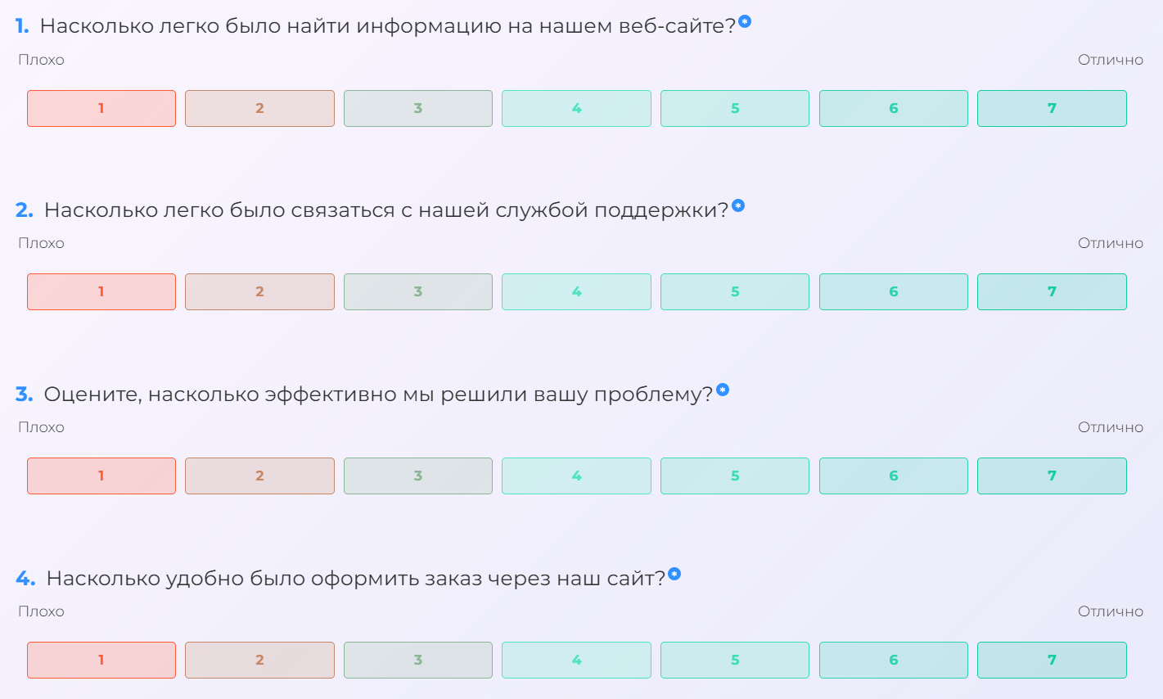The width and height of the screenshot is (1163, 699).
Task: Click required asterisk icon by question 4
Action: click(674, 574)
